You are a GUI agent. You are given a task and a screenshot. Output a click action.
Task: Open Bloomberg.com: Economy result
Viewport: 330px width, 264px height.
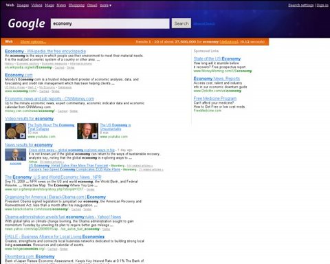[x=30, y=256]
